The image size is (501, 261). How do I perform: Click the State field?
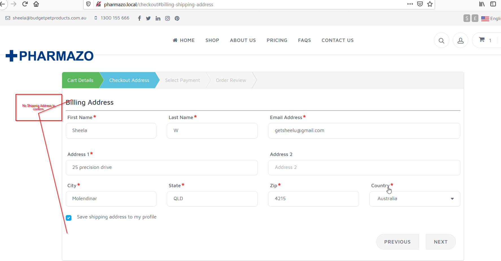tap(212, 199)
